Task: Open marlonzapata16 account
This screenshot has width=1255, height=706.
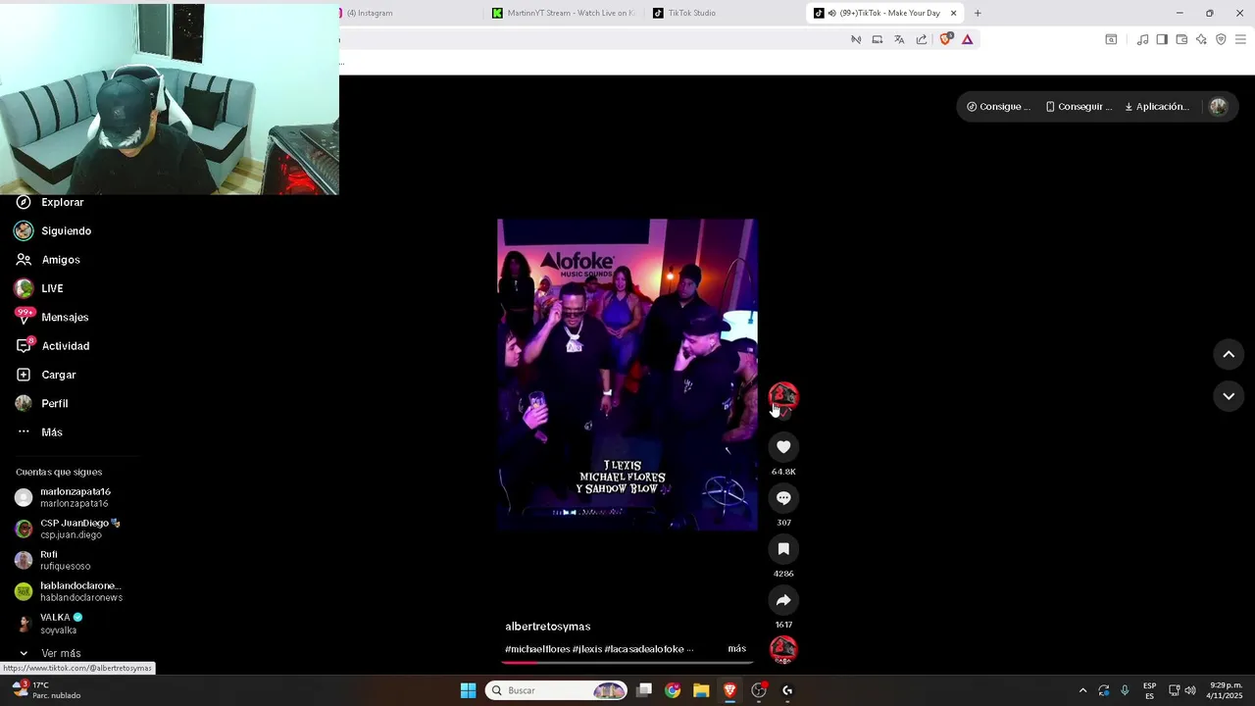Action: click(x=64, y=497)
